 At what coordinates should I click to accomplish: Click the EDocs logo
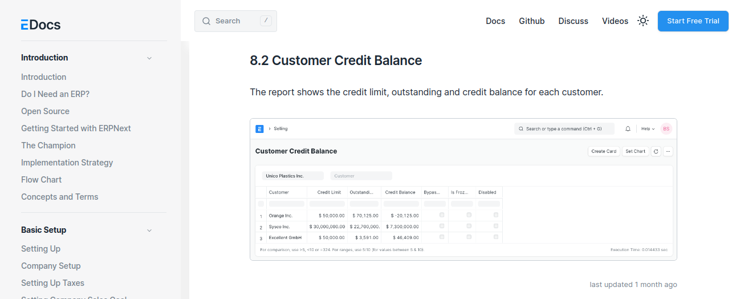[40, 25]
